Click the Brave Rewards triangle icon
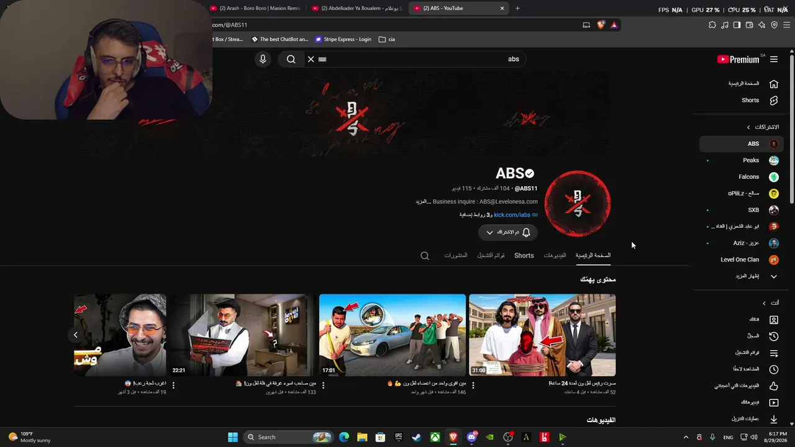This screenshot has height=447, width=795. tap(614, 25)
